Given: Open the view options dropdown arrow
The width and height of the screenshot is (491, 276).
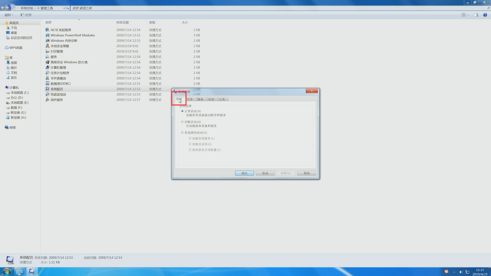Looking at the screenshot, I should click(468, 15).
